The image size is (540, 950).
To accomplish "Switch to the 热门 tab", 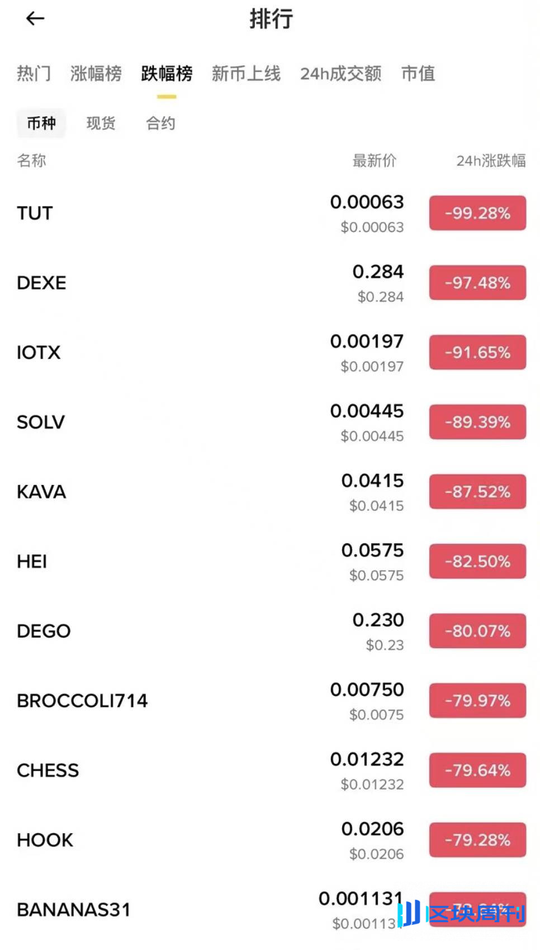I will tap(34, 73).
